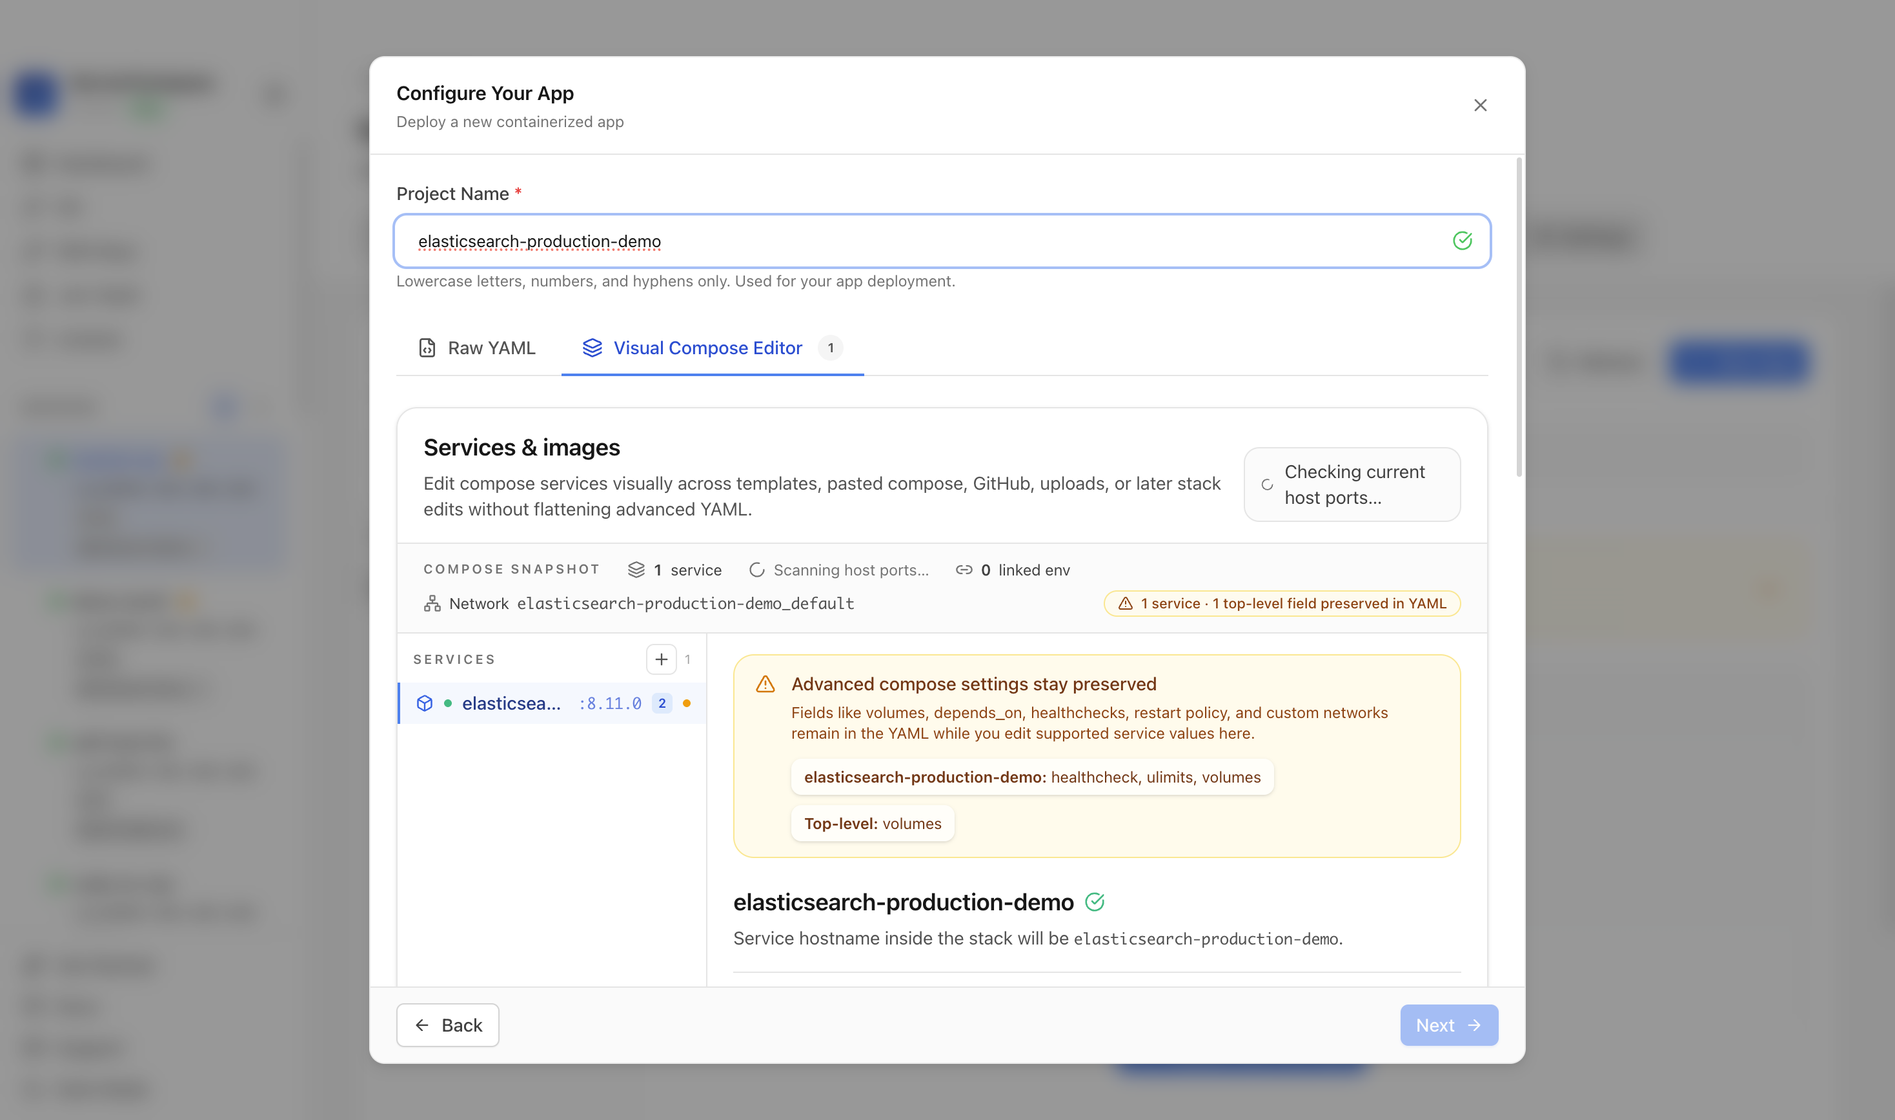Click the spinner in Checking current host ports
This screenshot has height=1120, width=1895.
tap(1267, 485)
